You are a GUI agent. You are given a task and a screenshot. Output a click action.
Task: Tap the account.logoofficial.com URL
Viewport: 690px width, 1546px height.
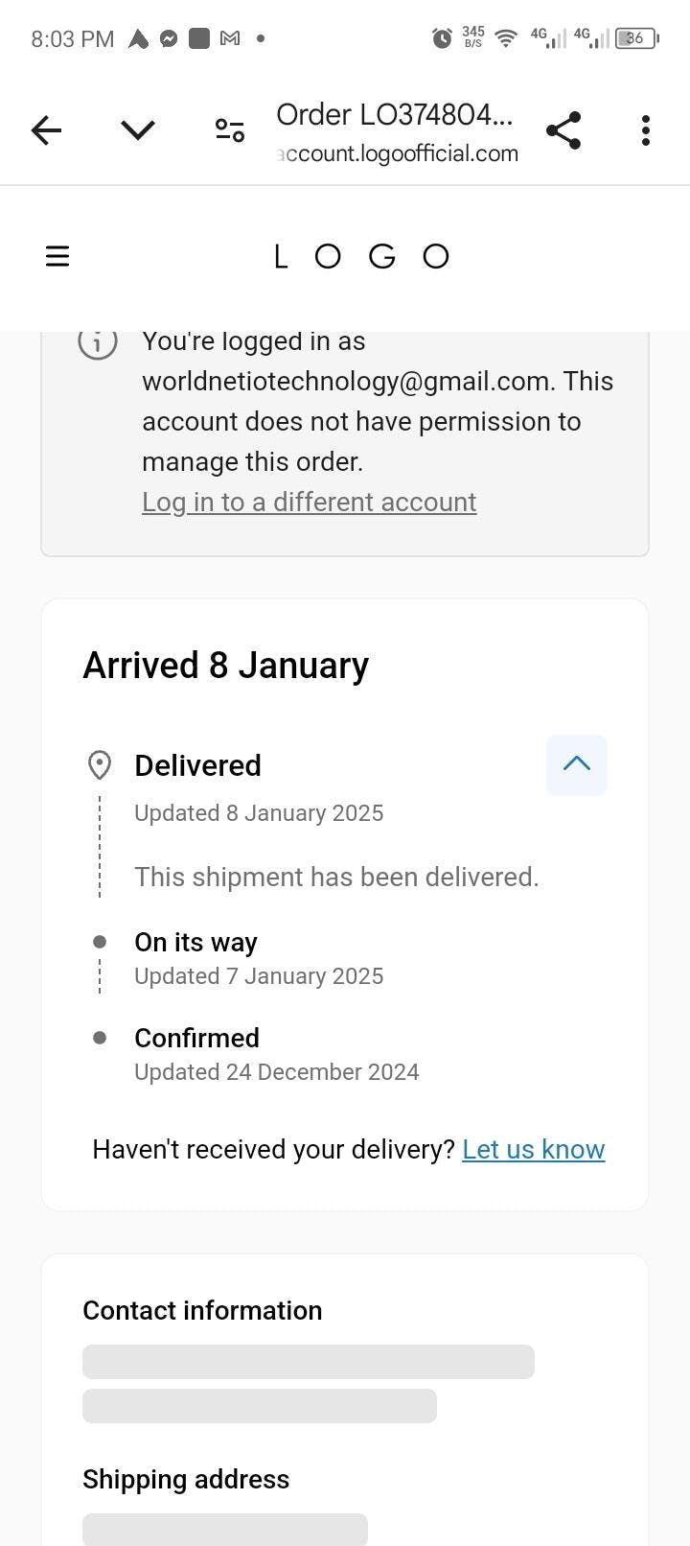tap(397, 153)
